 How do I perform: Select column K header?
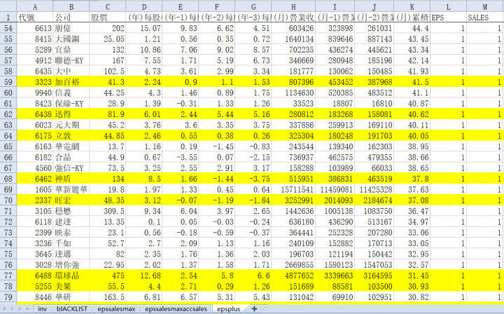412,7
